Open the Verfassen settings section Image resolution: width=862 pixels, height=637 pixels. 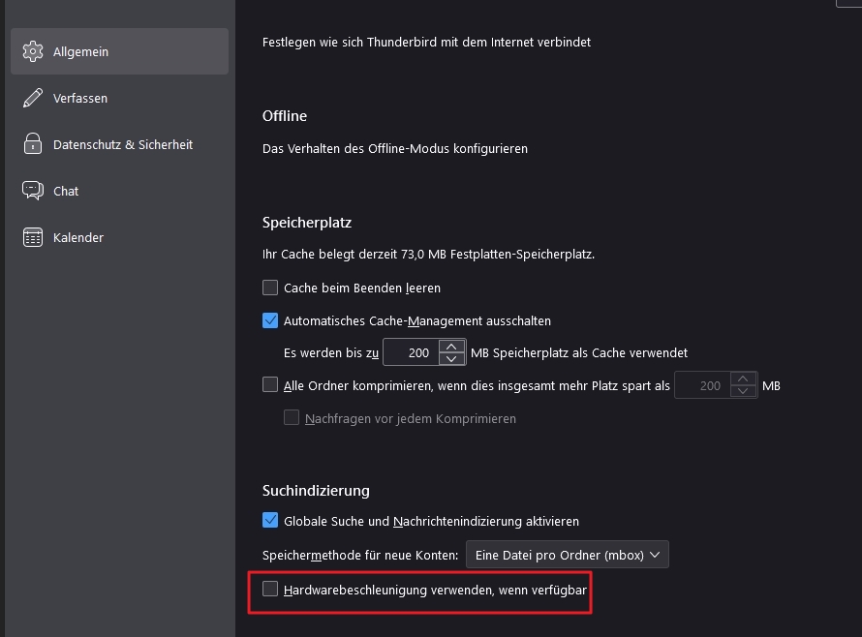(80, 98)
